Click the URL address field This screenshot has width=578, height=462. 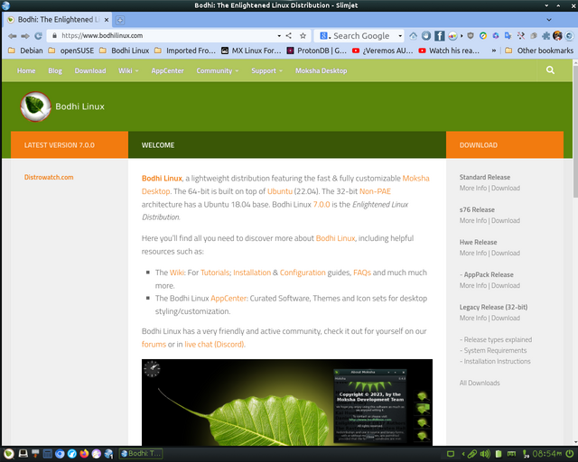(164, 36)
